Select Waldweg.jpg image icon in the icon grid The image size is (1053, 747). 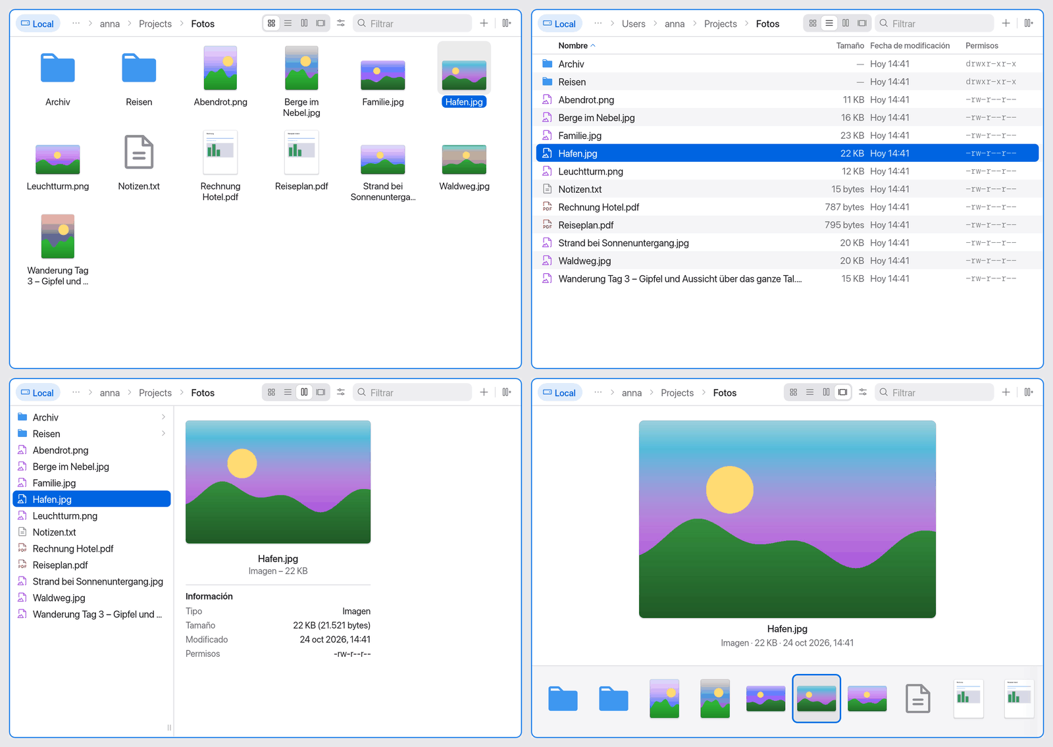click(464, 159)
